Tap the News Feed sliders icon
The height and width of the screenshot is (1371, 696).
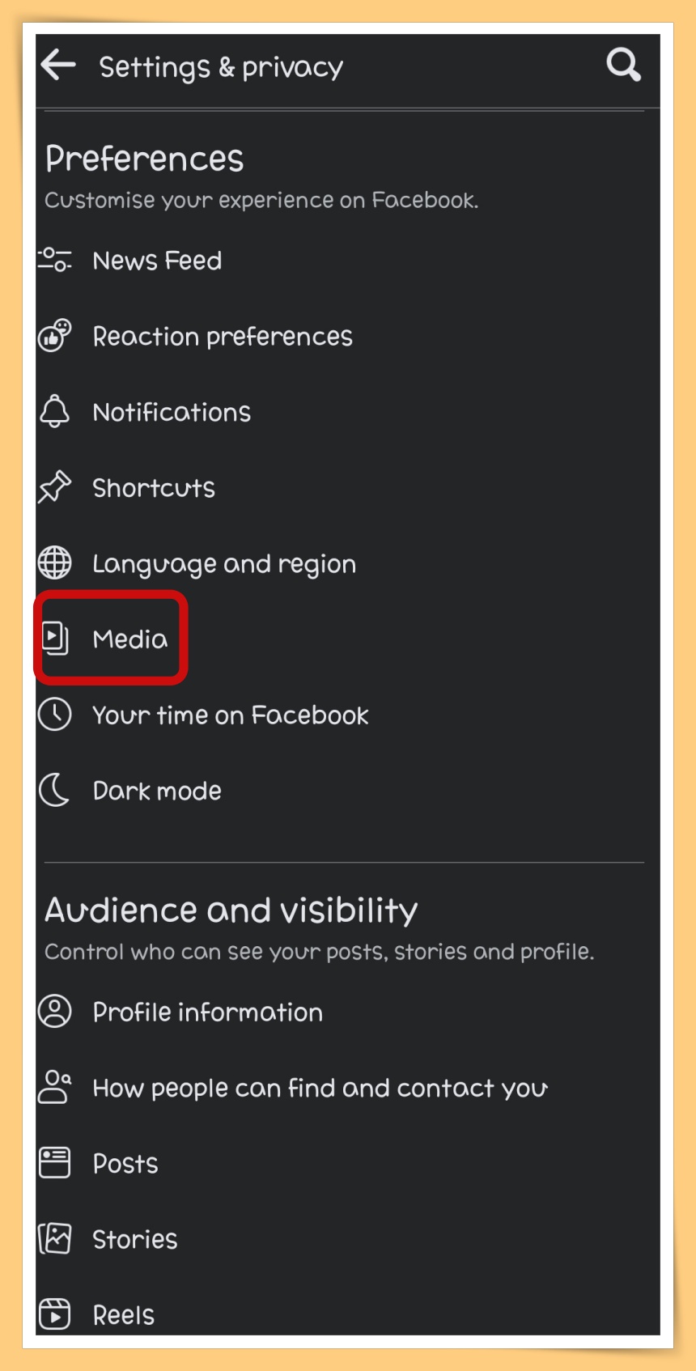(54, 261)
